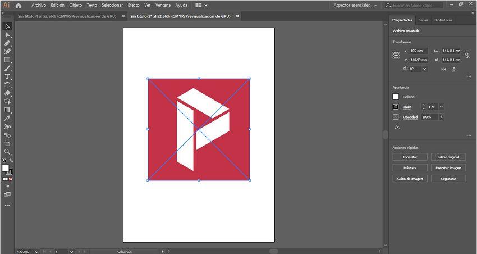
Task: Open the artboard number dropdown
Action: click(x=71, y=252)
